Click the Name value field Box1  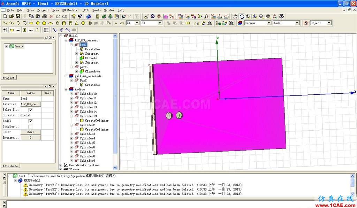pyautogui.click(x=31, y=99)
